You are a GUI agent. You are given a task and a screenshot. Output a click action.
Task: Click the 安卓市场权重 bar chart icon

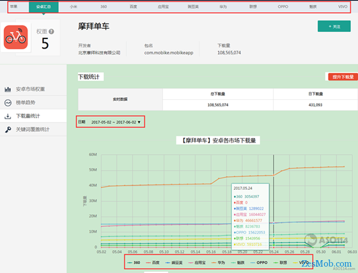pos(8,90)
